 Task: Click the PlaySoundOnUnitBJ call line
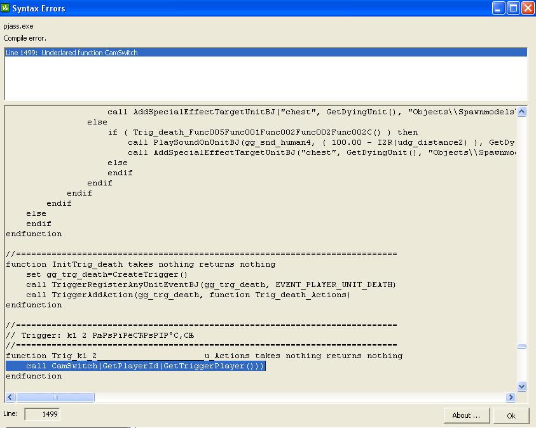[x=321, y=142]
